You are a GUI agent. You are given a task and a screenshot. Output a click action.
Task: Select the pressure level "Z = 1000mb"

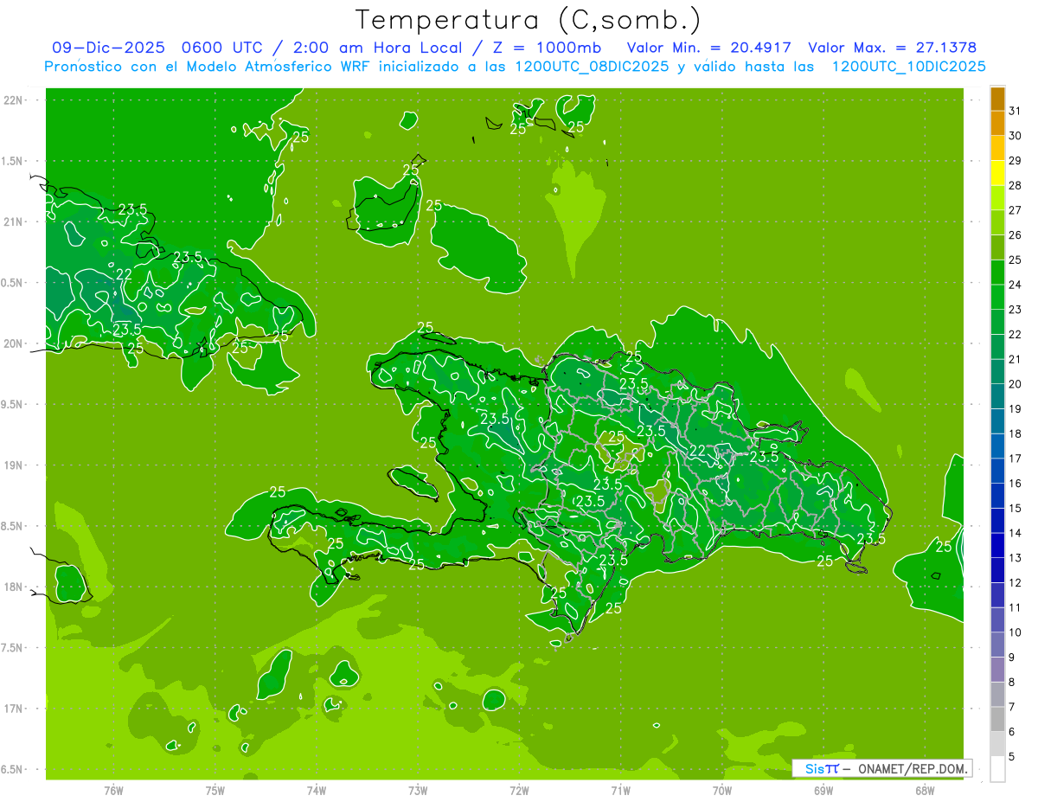[x=549, y=48]
